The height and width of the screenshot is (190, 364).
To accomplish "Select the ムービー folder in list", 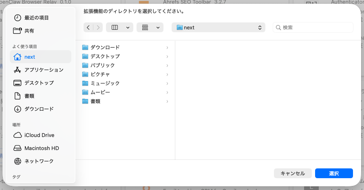I will click(x=100, y=92).
